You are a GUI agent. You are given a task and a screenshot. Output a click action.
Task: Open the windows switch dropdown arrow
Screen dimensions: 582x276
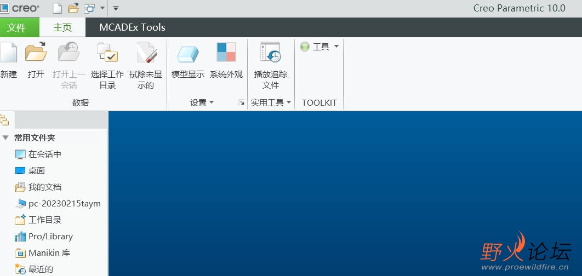point(102,8)
